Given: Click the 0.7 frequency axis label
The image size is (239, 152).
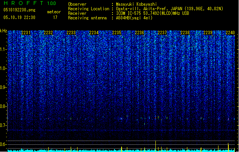Looking at the screenshot, I should [3, 125].
